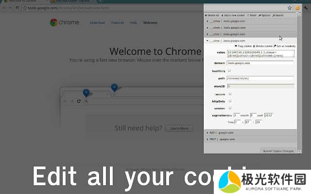Click the cookie domain input field
311x194 pixels.
coord(260,63)
